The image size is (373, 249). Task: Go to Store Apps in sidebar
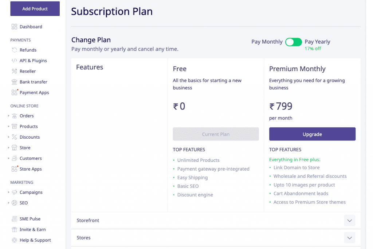point(31,169)
